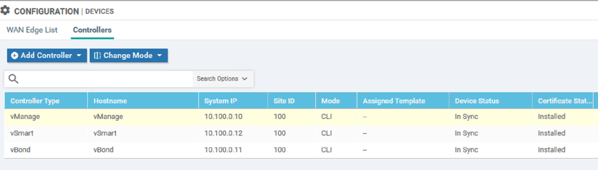
Task: Expand the Search Options menu
Action: [x=222, y=79]
